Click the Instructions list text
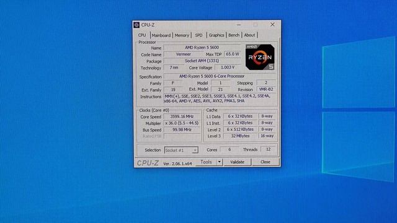Image resolution: width=397 pixels, height=223 pixels. (x=219, y=98)
